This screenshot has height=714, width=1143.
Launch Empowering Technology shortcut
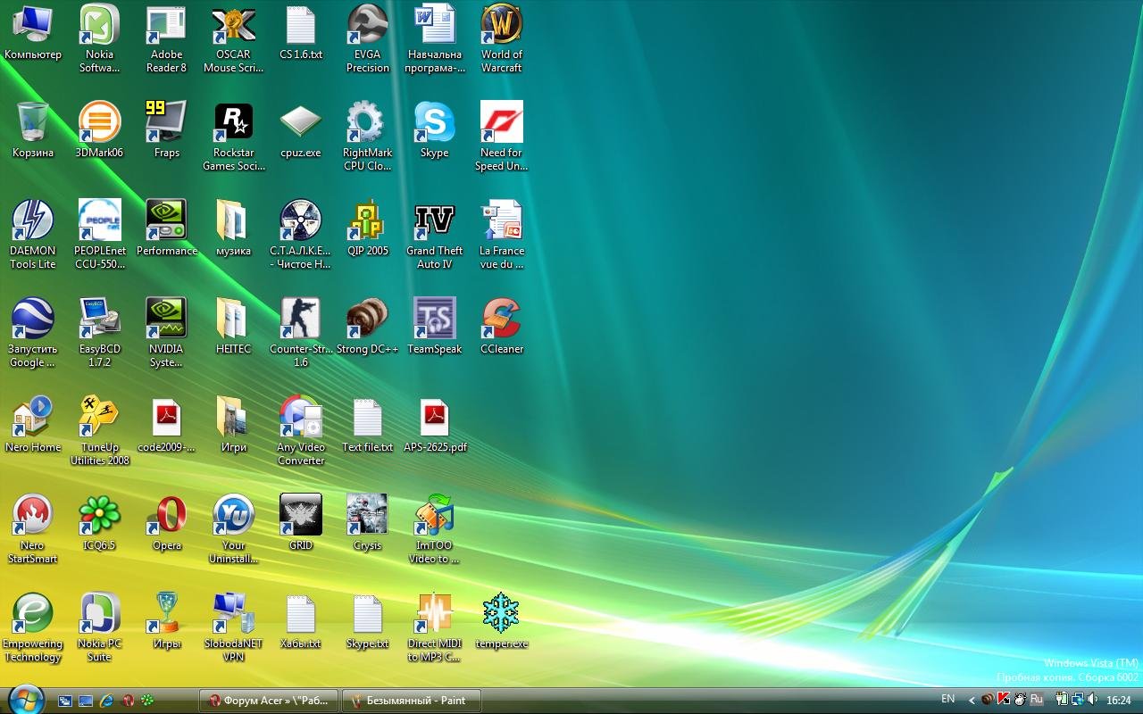point(33,613)
